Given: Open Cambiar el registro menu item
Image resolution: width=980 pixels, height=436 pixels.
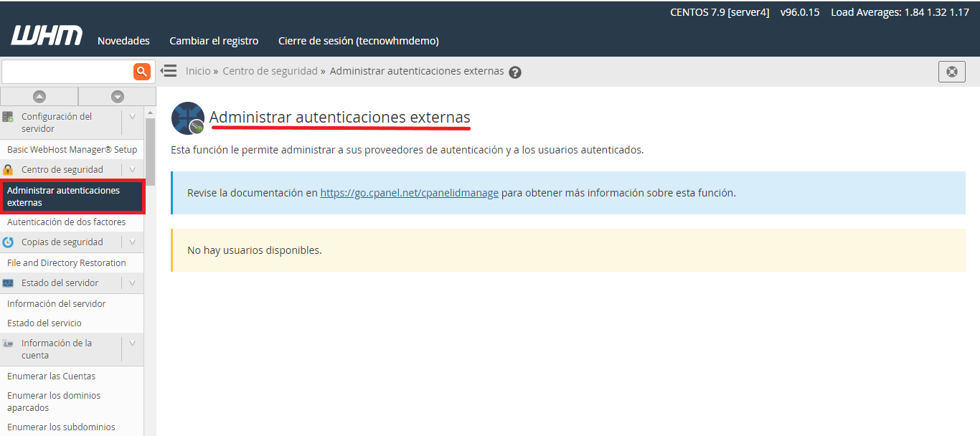Looking at the screenshot, I should coord(214,41).
